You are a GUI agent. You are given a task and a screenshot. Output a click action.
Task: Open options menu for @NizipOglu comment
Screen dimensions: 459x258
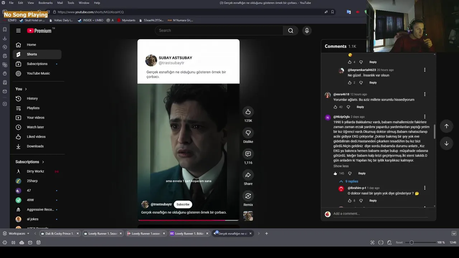[x=425, y=117]
